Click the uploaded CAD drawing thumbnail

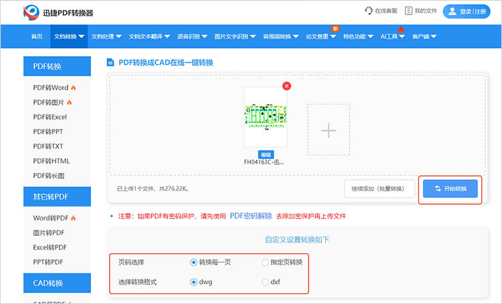pyautogui.click(x=266, y=117)
